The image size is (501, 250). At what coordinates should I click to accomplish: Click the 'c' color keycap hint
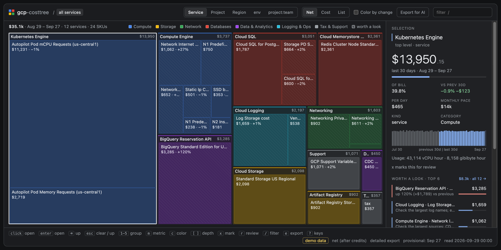tap(172, 233)
